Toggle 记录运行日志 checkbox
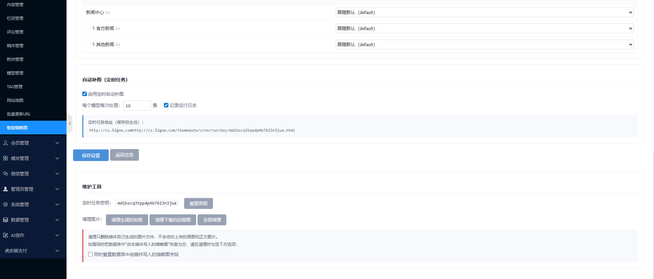 (x=166, y=105)
